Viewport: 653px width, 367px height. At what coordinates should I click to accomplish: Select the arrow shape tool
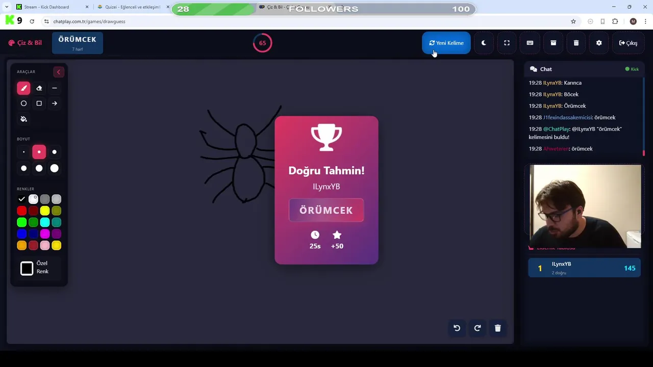[55, 103]
